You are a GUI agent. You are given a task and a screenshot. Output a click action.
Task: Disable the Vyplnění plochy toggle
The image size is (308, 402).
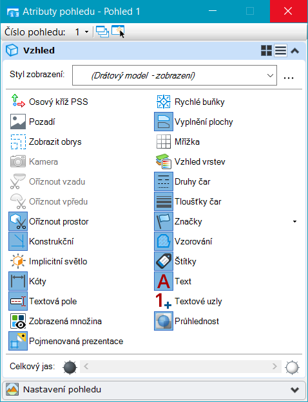(164, 122)
